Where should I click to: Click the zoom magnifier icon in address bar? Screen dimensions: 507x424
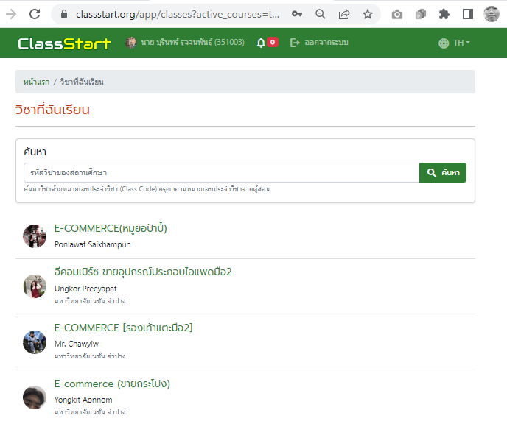tap(321, 14)
